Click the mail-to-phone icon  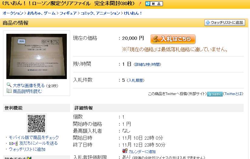[x=13, y=143]
